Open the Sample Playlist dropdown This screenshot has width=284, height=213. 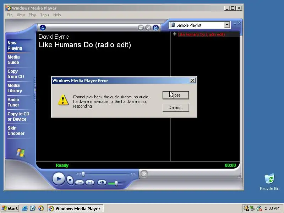tap(227, 25)
